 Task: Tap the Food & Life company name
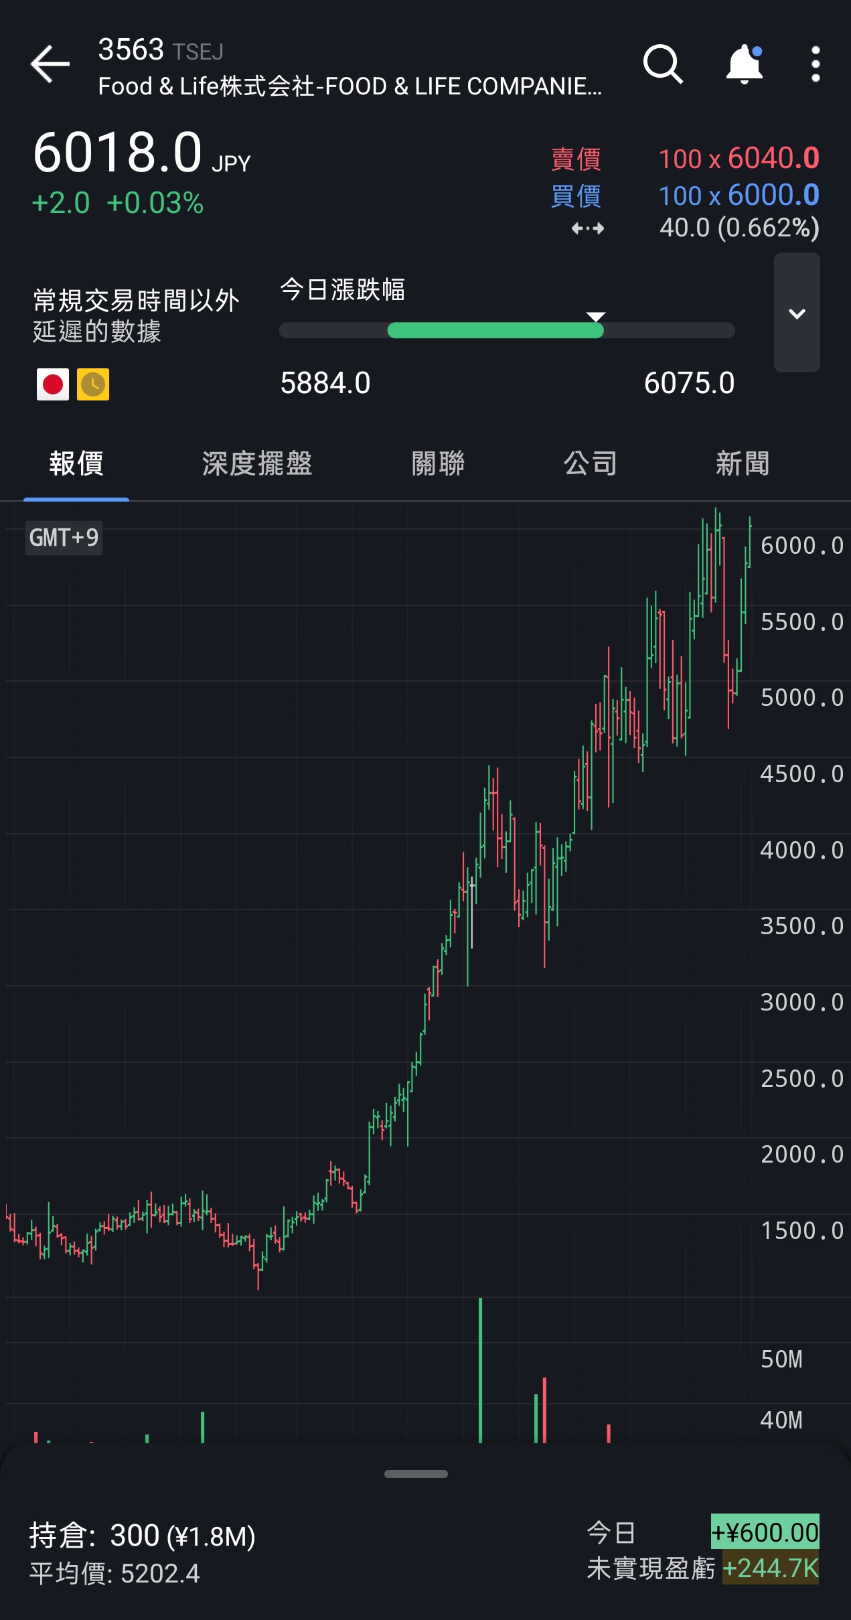click(350, 86)
